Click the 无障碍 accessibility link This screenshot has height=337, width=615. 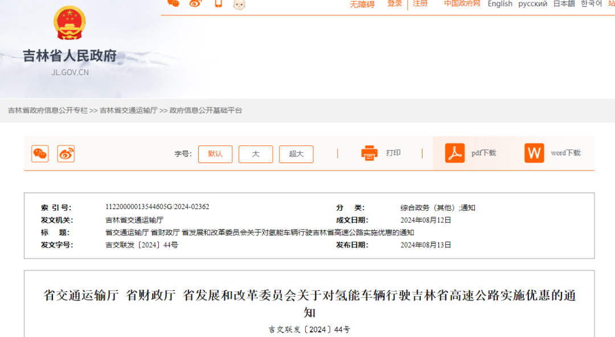pyautogui.click(x=362, y=4)
